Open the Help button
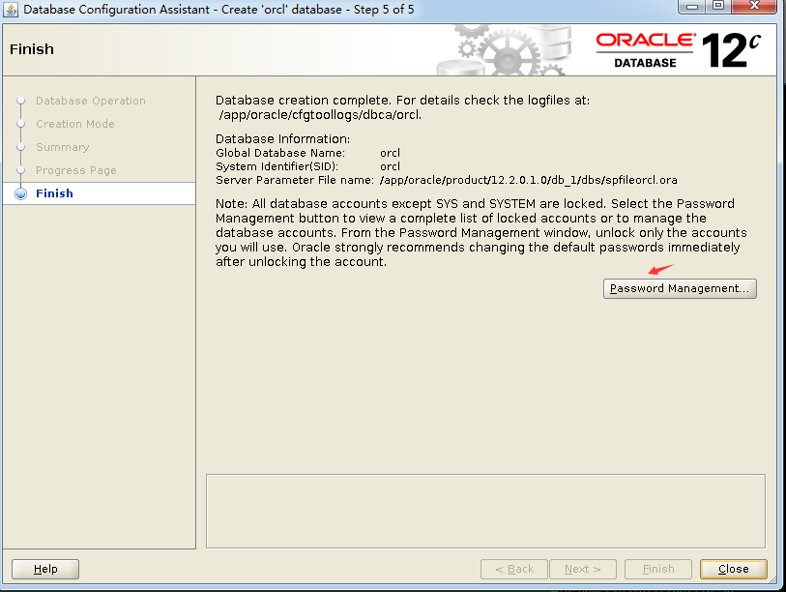Screen dimensions: 786x592 [45, 569]
